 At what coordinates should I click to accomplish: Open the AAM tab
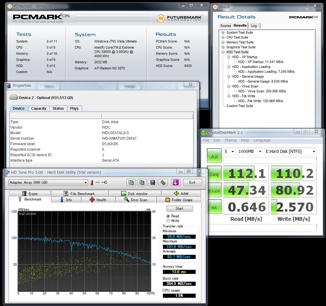(181, 193)
